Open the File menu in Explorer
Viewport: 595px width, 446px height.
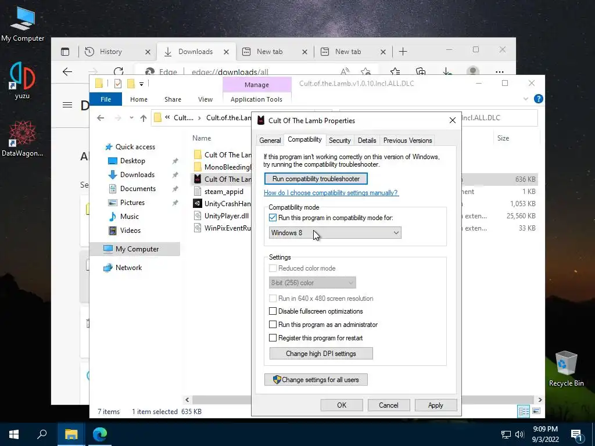tap(106, 99)
